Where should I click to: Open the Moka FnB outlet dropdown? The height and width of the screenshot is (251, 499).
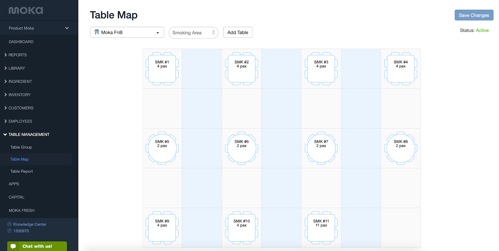[x=127, y=32]
